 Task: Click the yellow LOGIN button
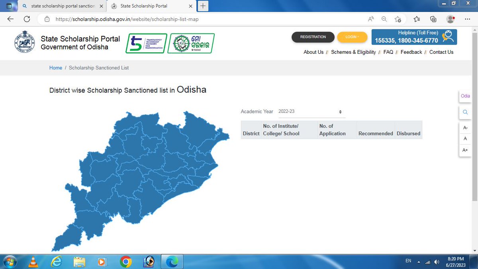tap(352, 37)
